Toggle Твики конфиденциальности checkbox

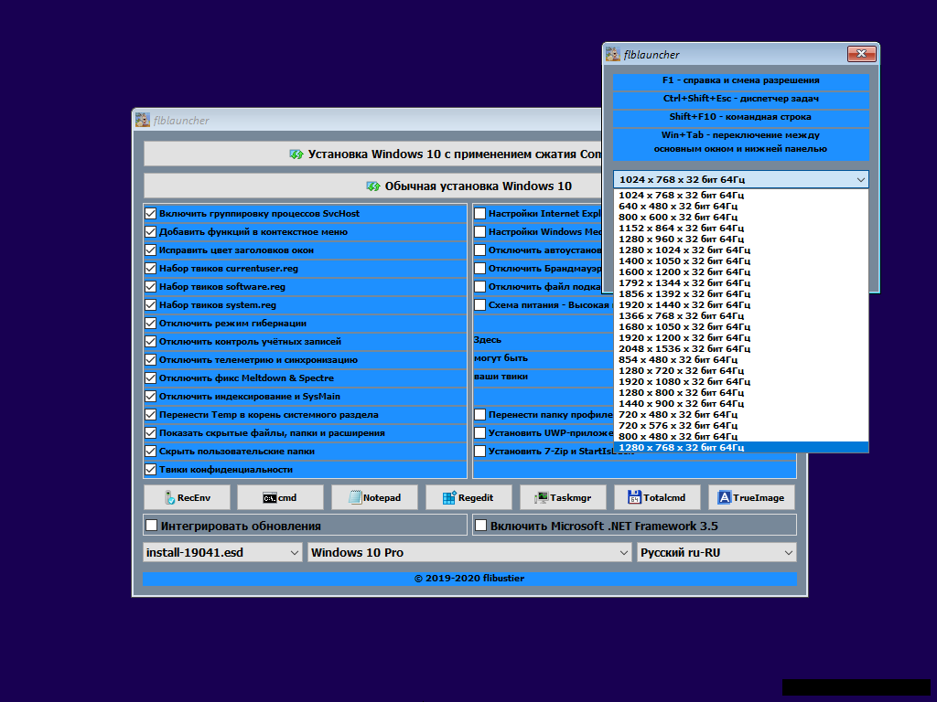point(151,470)
